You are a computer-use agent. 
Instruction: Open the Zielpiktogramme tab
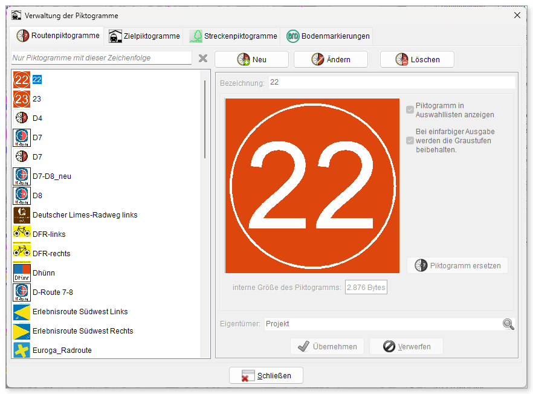[144, 36]
